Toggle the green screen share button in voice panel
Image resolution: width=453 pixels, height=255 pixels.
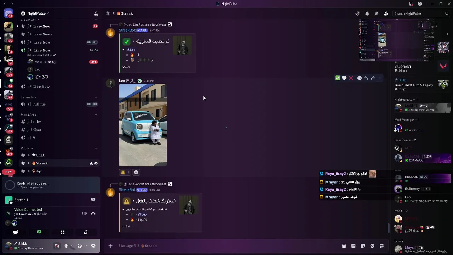pos(39,232)
